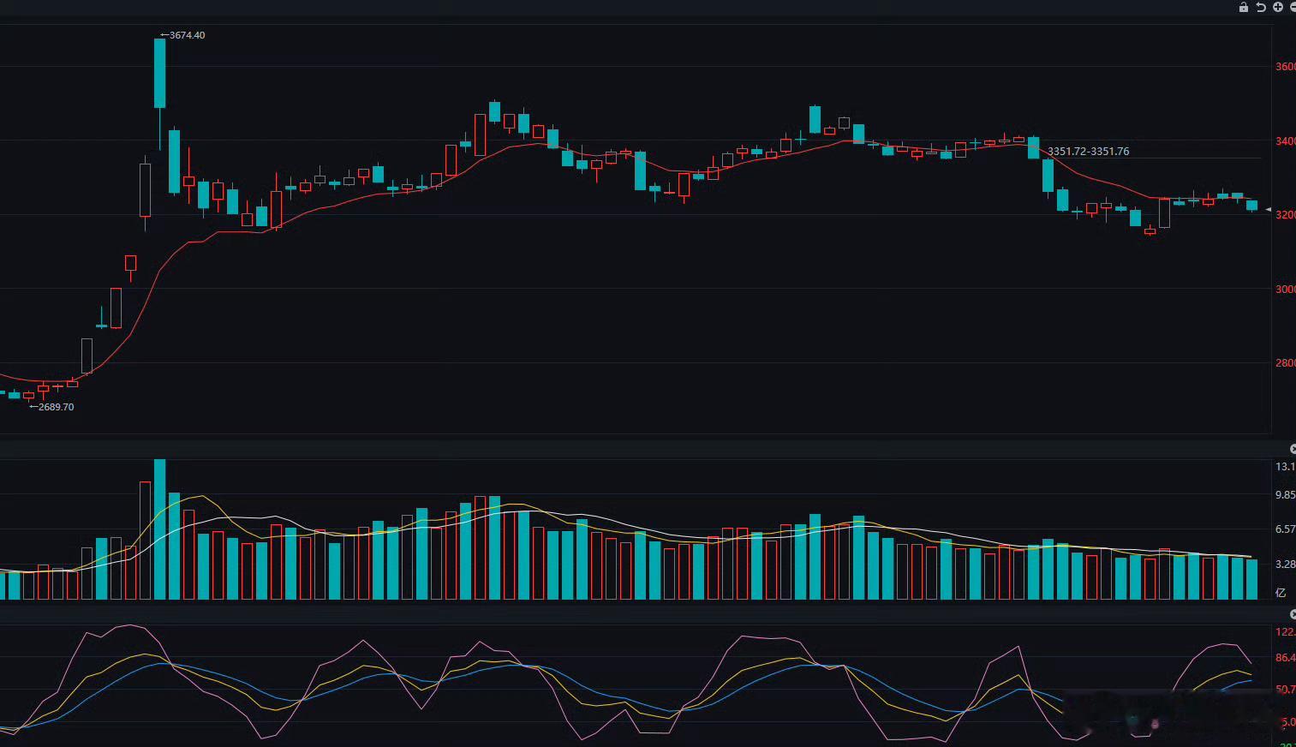Click the undo arrow icon at top right

[x=1261, y=7]
